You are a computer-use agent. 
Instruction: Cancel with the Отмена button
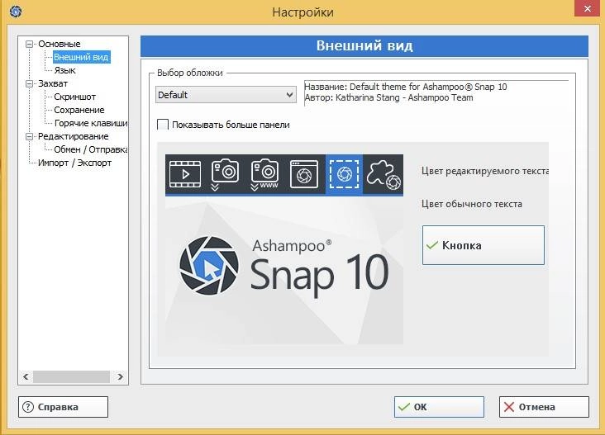tap(544, 407)
